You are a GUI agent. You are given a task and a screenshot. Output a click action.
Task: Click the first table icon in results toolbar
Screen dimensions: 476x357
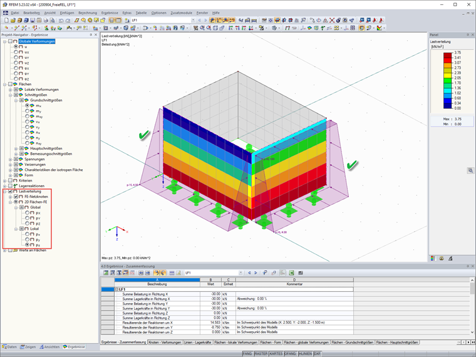pos(106,272)
